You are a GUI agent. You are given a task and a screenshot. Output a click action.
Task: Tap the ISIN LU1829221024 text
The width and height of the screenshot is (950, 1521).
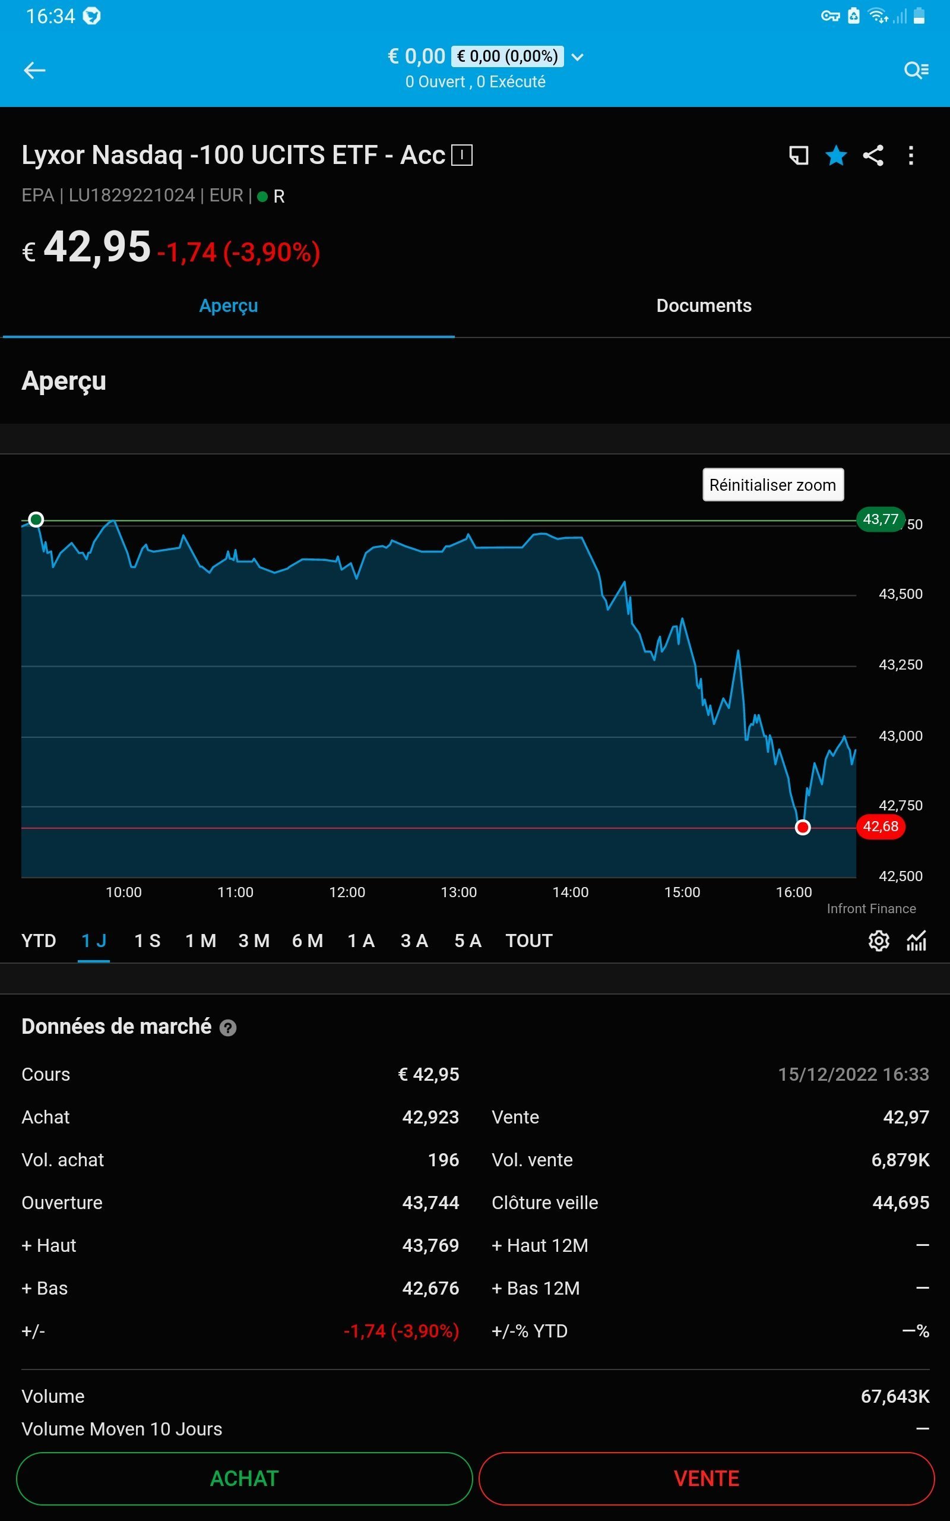(131, 195)
